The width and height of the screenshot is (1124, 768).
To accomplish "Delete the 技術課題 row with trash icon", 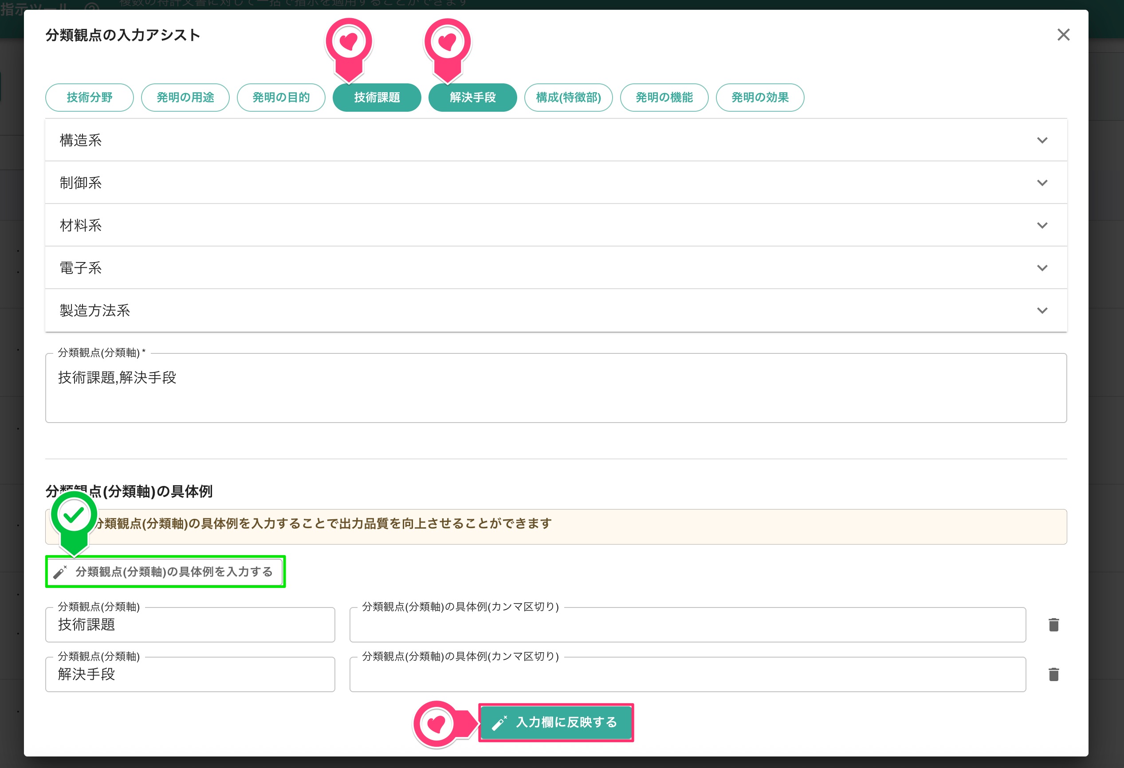I will click(1054, 625).
